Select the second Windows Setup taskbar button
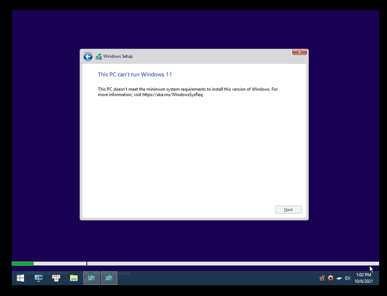Viewport: 387px width, 296px height. [x=109, y=278]
